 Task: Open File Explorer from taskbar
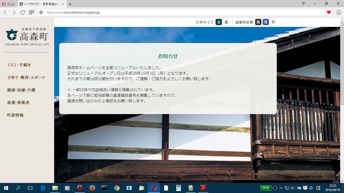(55, 188)
